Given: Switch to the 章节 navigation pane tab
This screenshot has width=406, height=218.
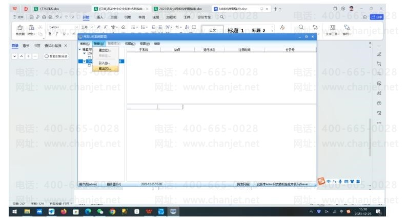Looking at the screenshot, I should click(x=26, y=46).
